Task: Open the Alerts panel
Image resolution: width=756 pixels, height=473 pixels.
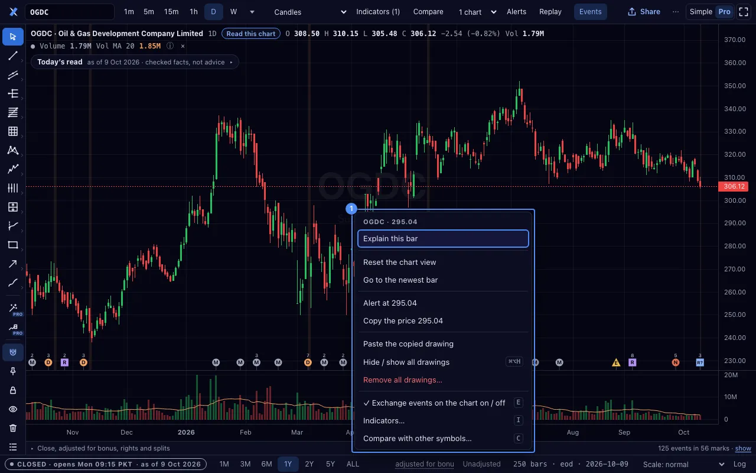Action: [x=516, y=12]
